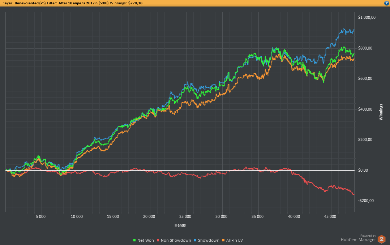Viewport: 390px width, 245px height.
Task: Click the blue help question mark icon
Action: (x=386, y=3)
